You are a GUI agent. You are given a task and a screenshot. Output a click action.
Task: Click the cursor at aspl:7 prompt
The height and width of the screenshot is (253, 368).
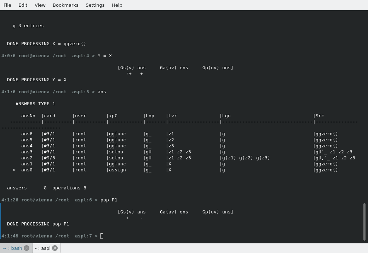coord(102,236)
